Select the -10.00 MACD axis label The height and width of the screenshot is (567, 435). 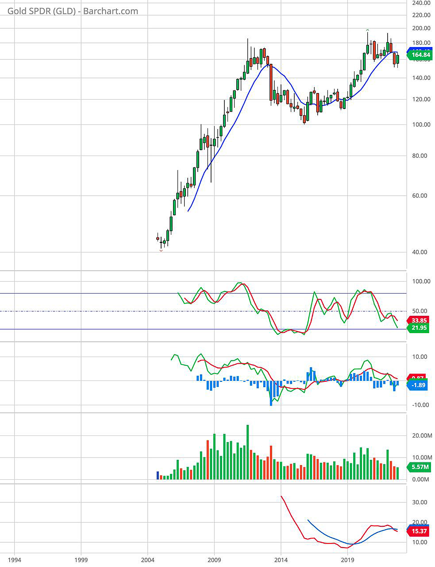pos(421,405)
